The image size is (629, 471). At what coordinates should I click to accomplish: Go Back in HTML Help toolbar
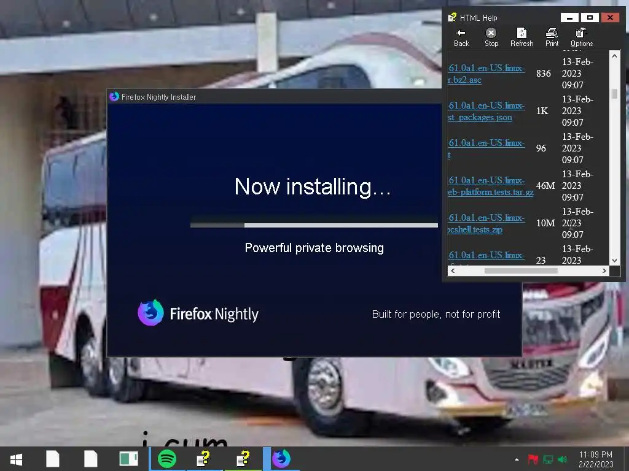click(x=461, y=37)
